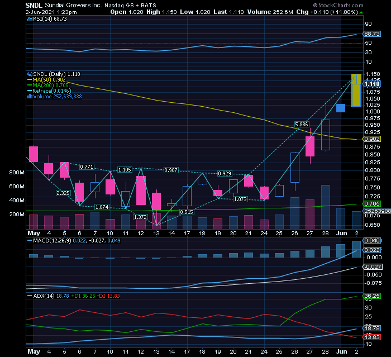The width and height of the screenshot is (391, 357).
Task: Click the red -DI 13.83 legend text
Action: pos(108,296)
